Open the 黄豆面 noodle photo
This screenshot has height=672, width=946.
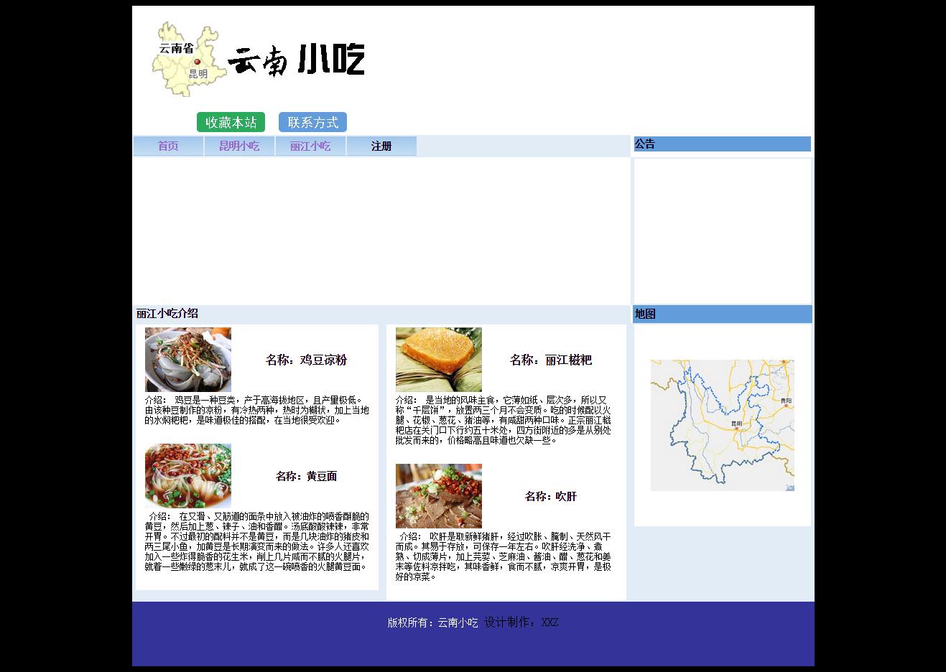(188, 476)
